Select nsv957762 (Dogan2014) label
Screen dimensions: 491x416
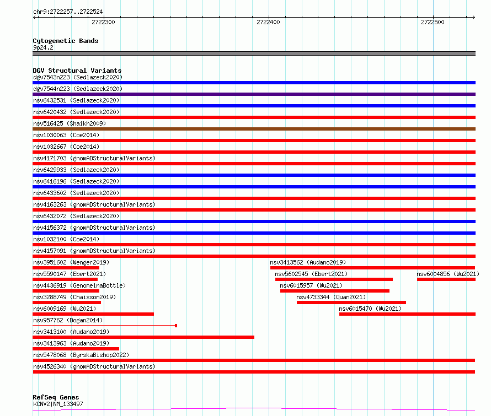point(68,320)
